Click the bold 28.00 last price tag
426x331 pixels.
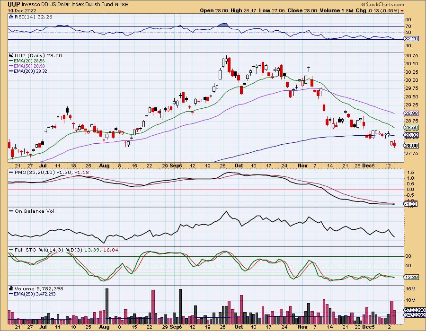[411, 146]
